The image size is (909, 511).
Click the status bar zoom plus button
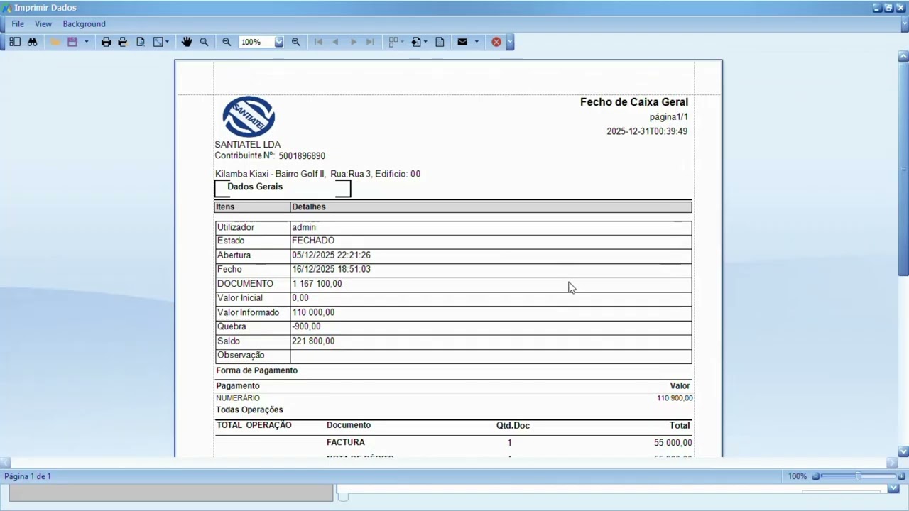[x=901, y=476]
